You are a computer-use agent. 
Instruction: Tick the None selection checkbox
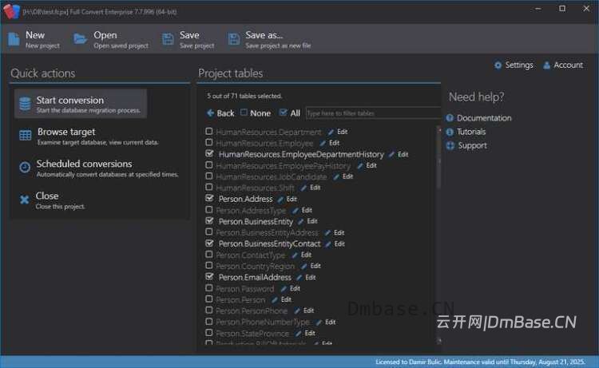[x=244, y=113]
